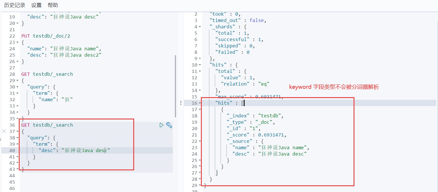Collapse the outer "hits" object on response line 10

pos(200,65)
